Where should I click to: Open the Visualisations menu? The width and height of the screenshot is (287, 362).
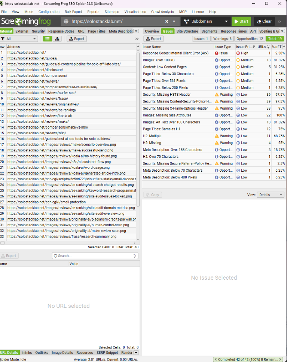click(x=135, y=12)
